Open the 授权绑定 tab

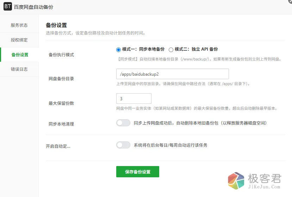coord(19,40)
